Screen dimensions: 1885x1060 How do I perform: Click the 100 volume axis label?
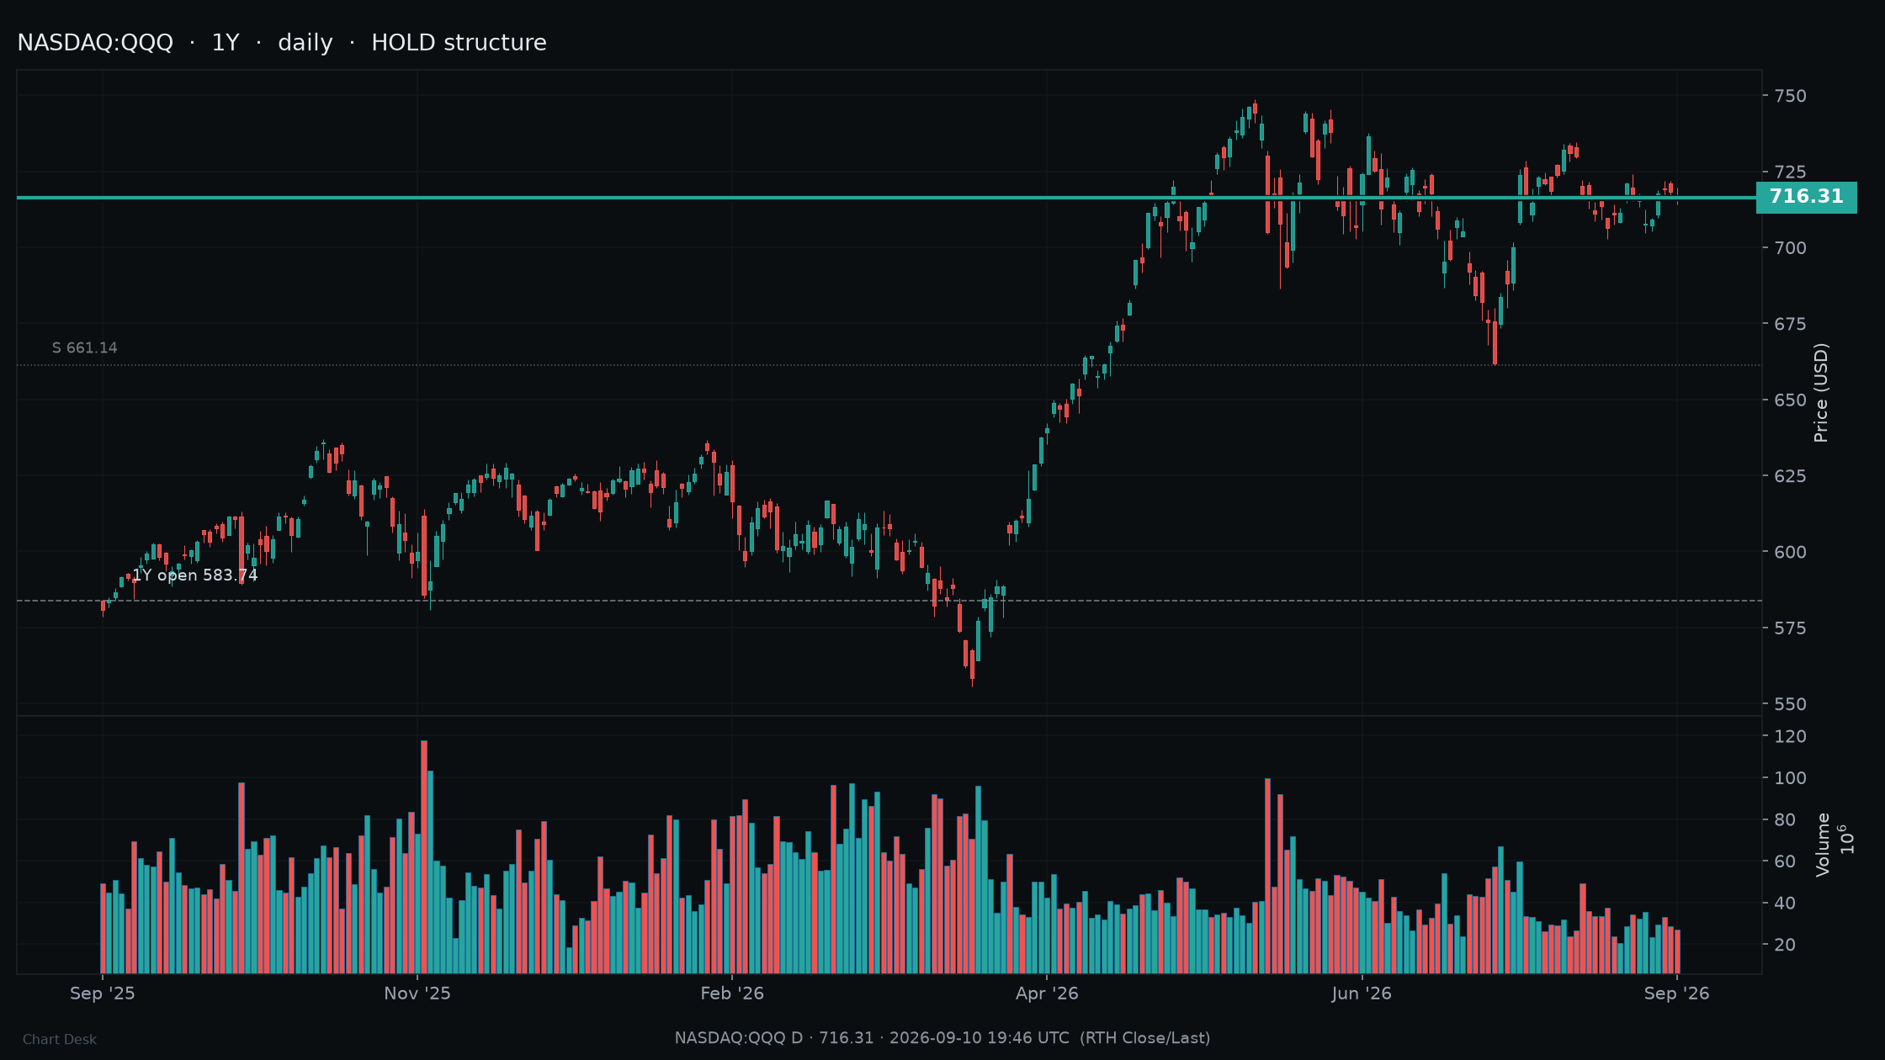pyautogui.click(x=1791, y=778)
